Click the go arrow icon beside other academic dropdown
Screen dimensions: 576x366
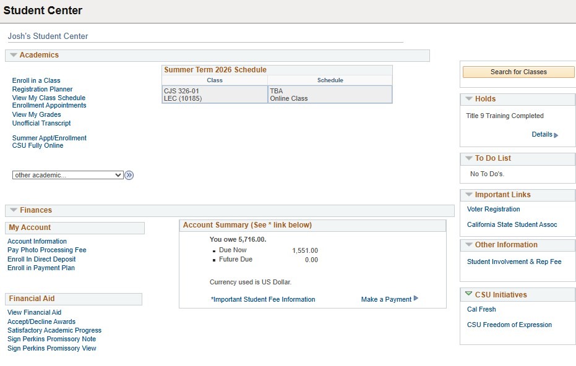click(x=129, y=175)
